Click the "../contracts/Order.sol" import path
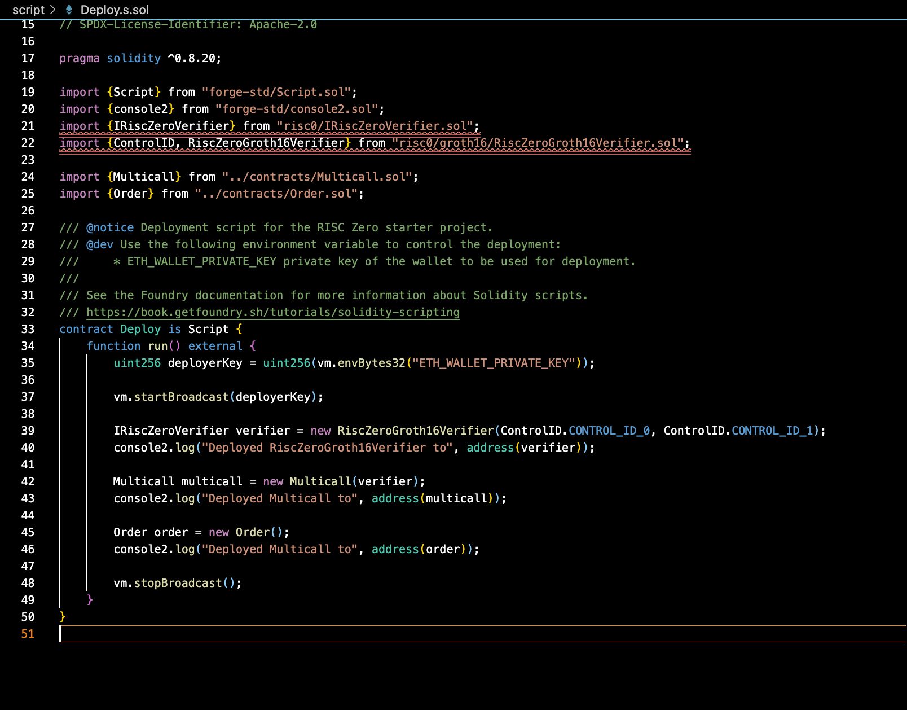 pyautogui.click(x=276, y=194)
